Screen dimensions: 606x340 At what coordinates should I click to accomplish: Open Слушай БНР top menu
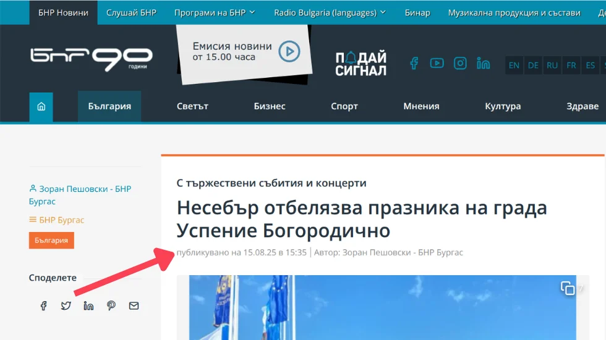(x=131, y=13)
